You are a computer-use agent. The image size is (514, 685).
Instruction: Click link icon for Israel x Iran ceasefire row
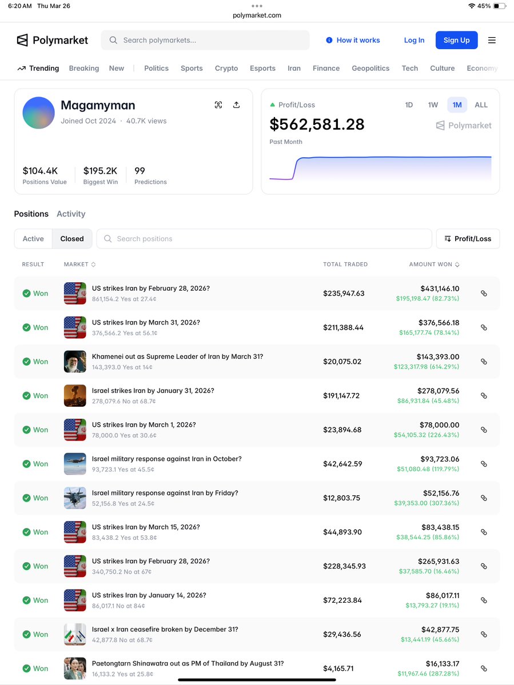click(484, 634)
